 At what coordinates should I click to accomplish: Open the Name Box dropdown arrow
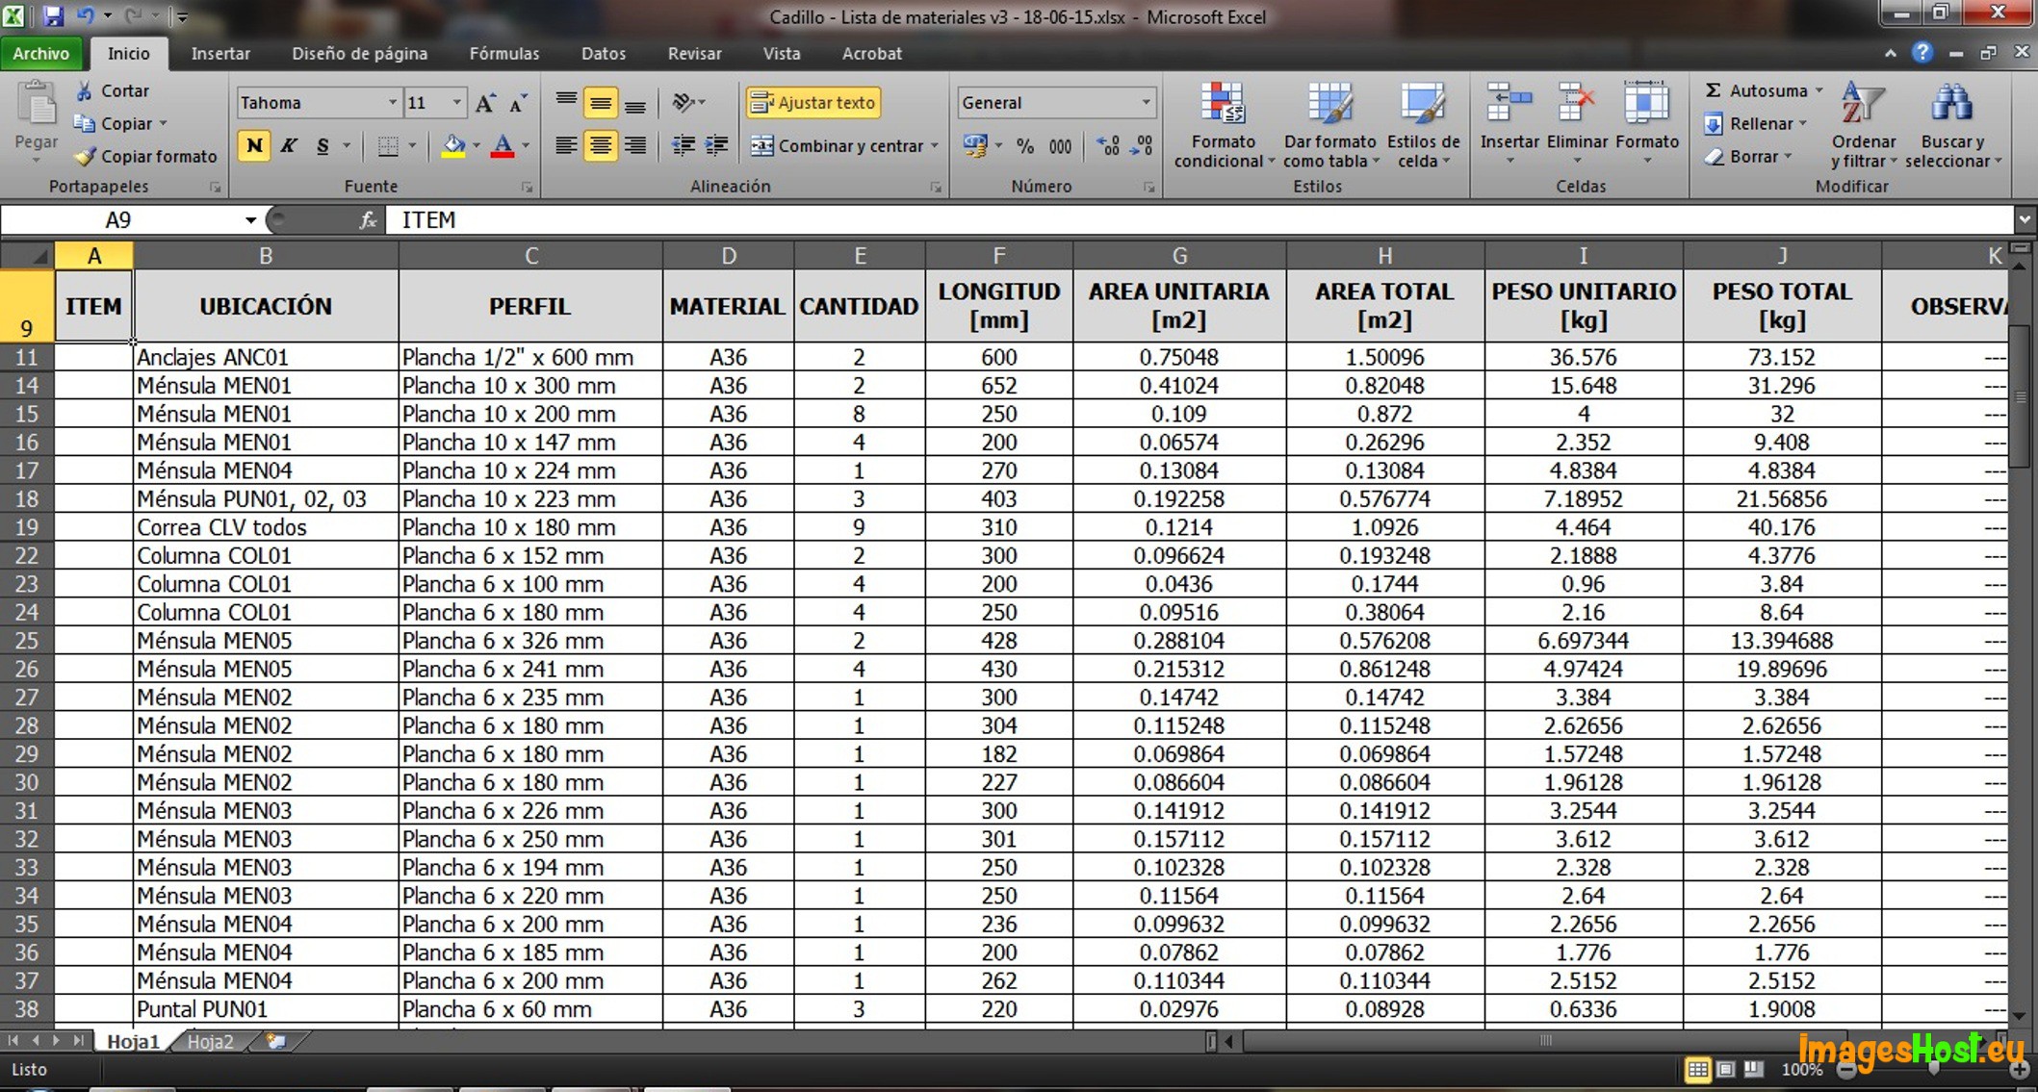coord(250,220)
